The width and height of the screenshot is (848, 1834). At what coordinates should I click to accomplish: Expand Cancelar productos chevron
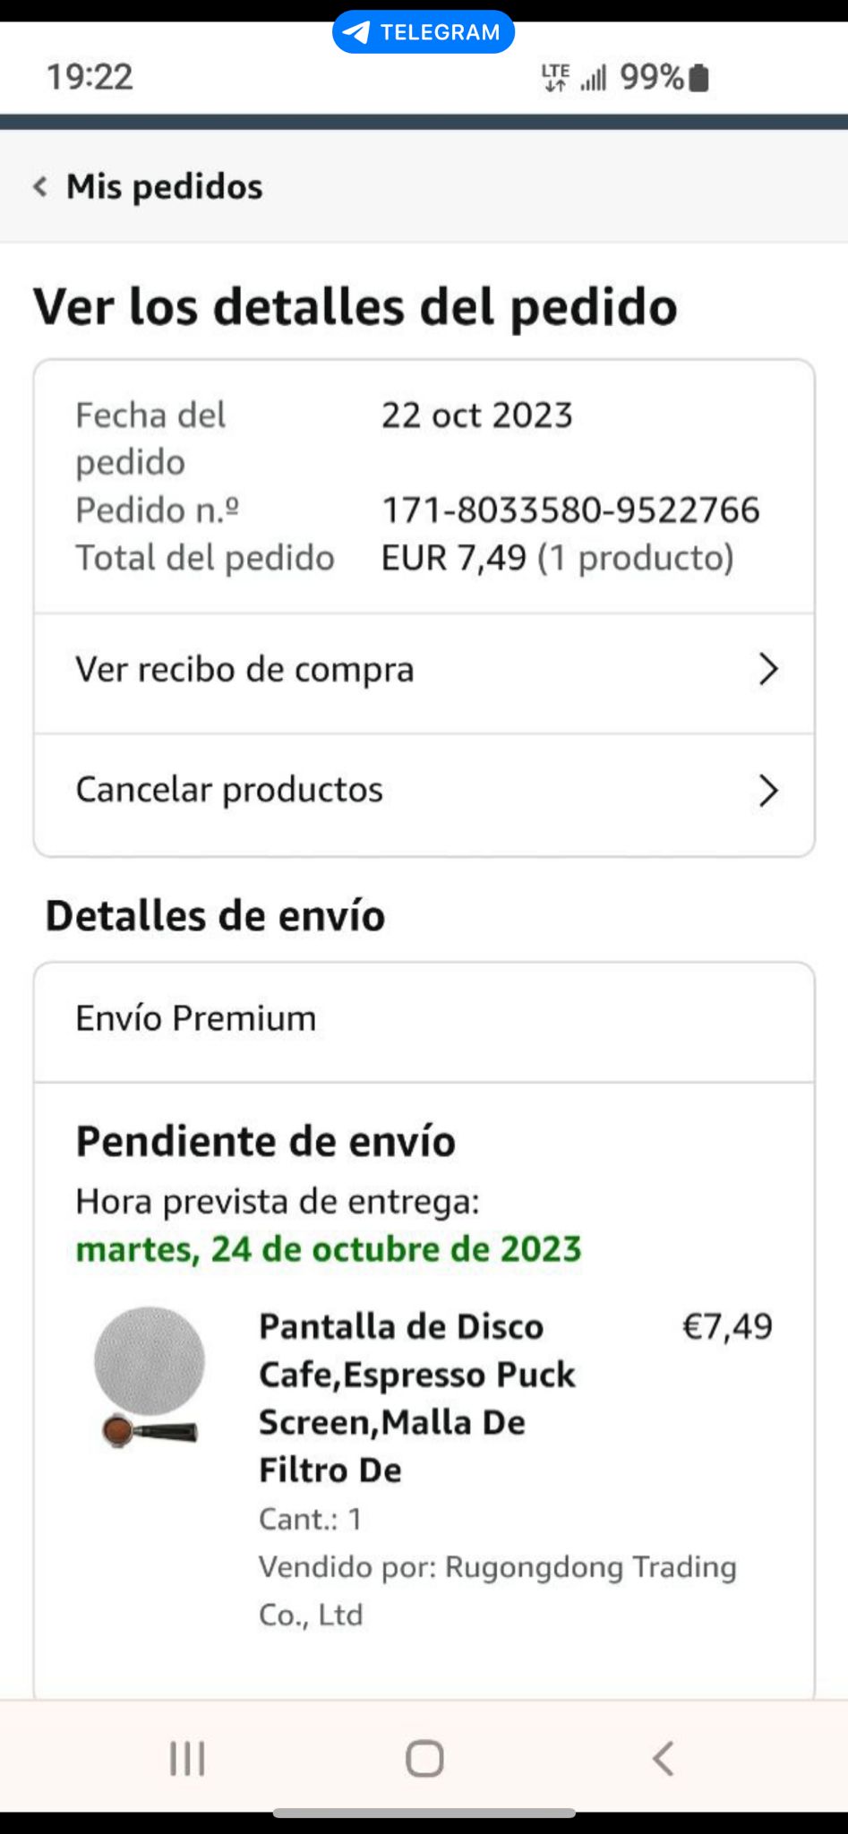(x=768, y=791)
